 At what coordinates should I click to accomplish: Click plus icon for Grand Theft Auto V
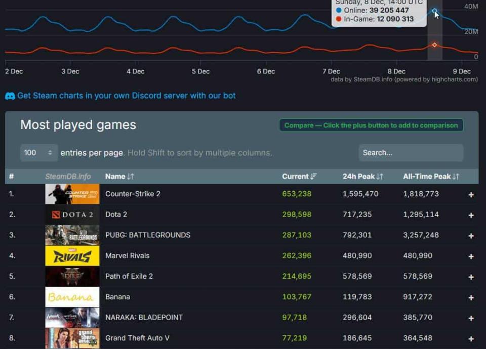[x=471, y=339]
